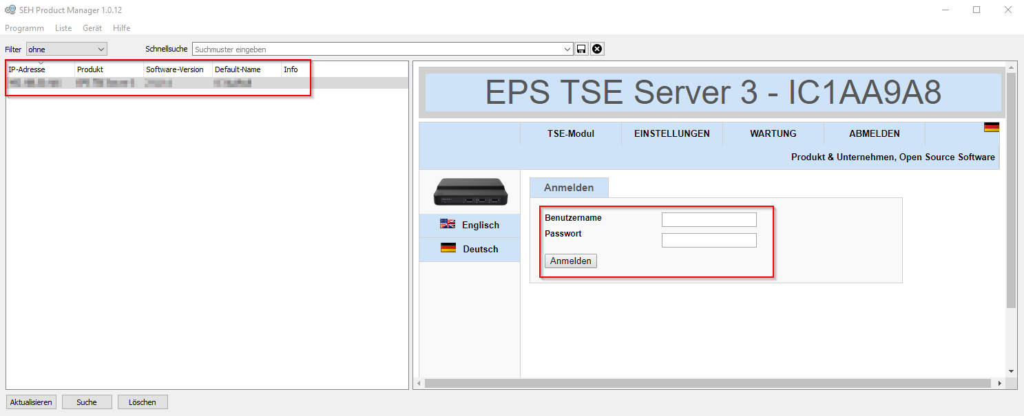
Task: Focus the Passwort input field
Action: (x=709, y=240)
